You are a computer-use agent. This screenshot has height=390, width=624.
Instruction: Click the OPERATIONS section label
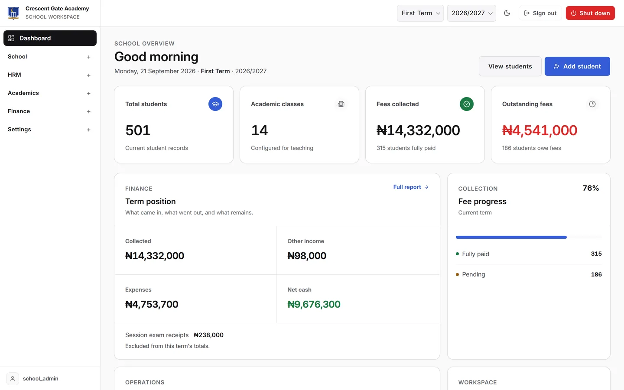[x=145, y=382]
